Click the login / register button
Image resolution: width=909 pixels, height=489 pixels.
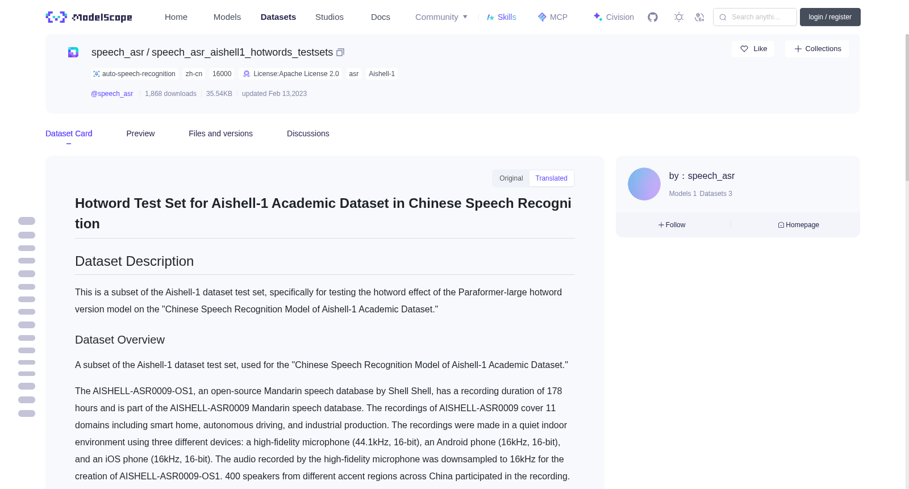coord(830,17)
